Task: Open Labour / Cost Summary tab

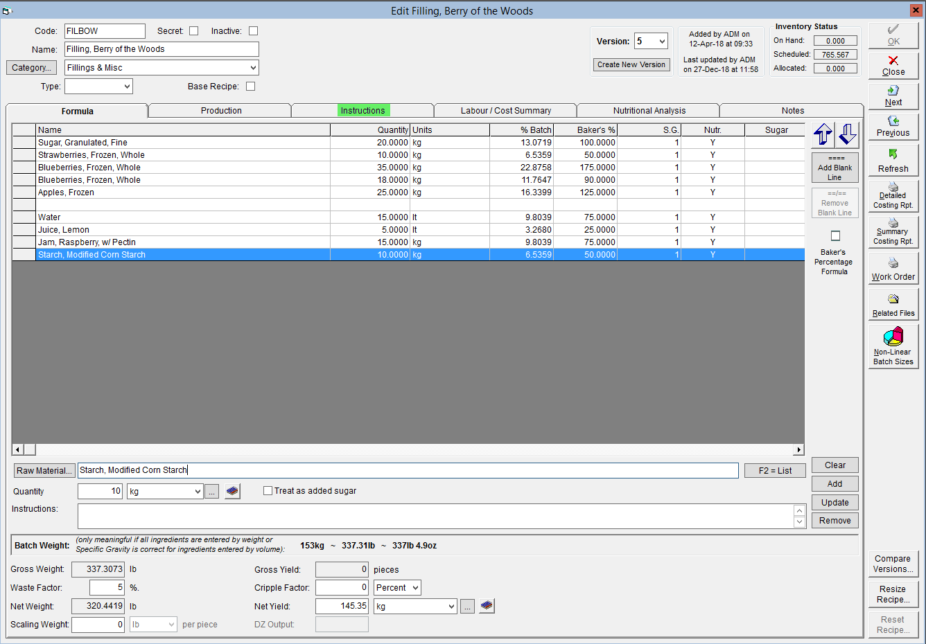Action: (x=506, y=111)
